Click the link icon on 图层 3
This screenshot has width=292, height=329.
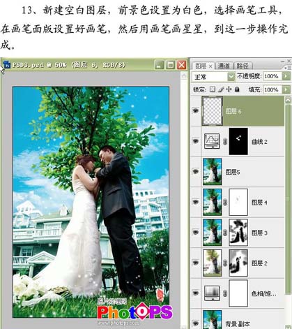point(225,233)
